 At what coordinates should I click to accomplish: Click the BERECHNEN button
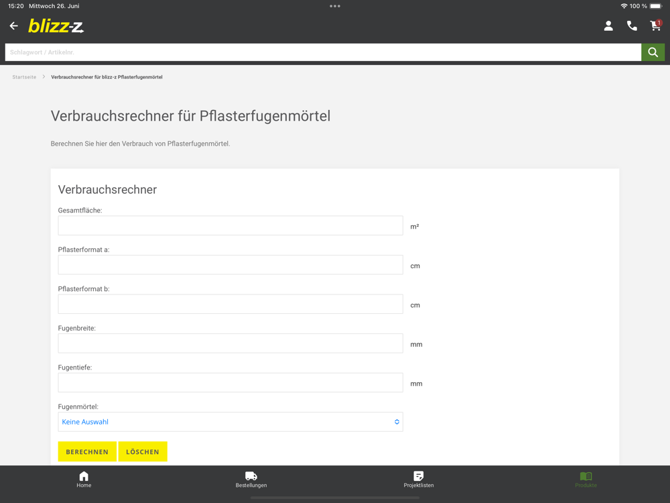87,451
